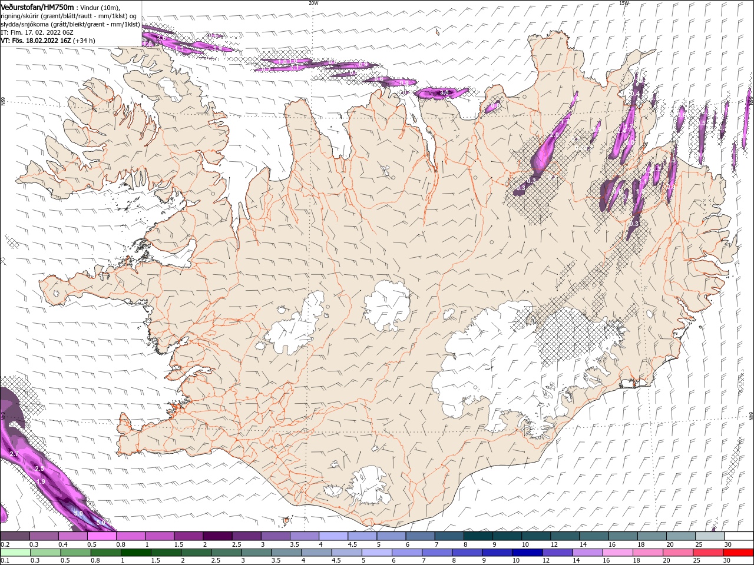Pick the 12 violet swatch in the rain scale
The image size is (754, 565).
[x=557, y=553]
